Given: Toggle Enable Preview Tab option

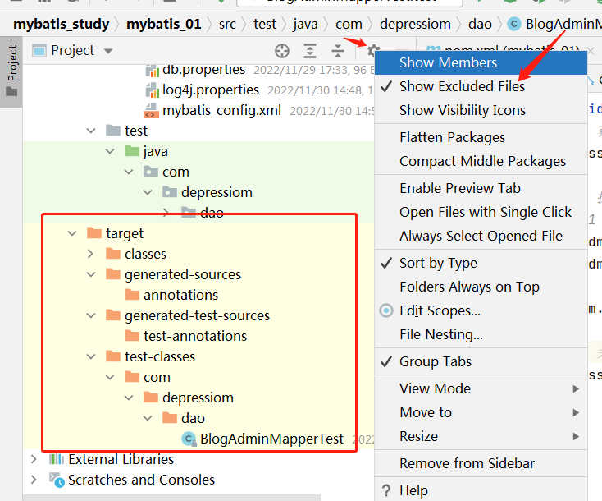Looking at the screenshot, I should click(481, 188).
